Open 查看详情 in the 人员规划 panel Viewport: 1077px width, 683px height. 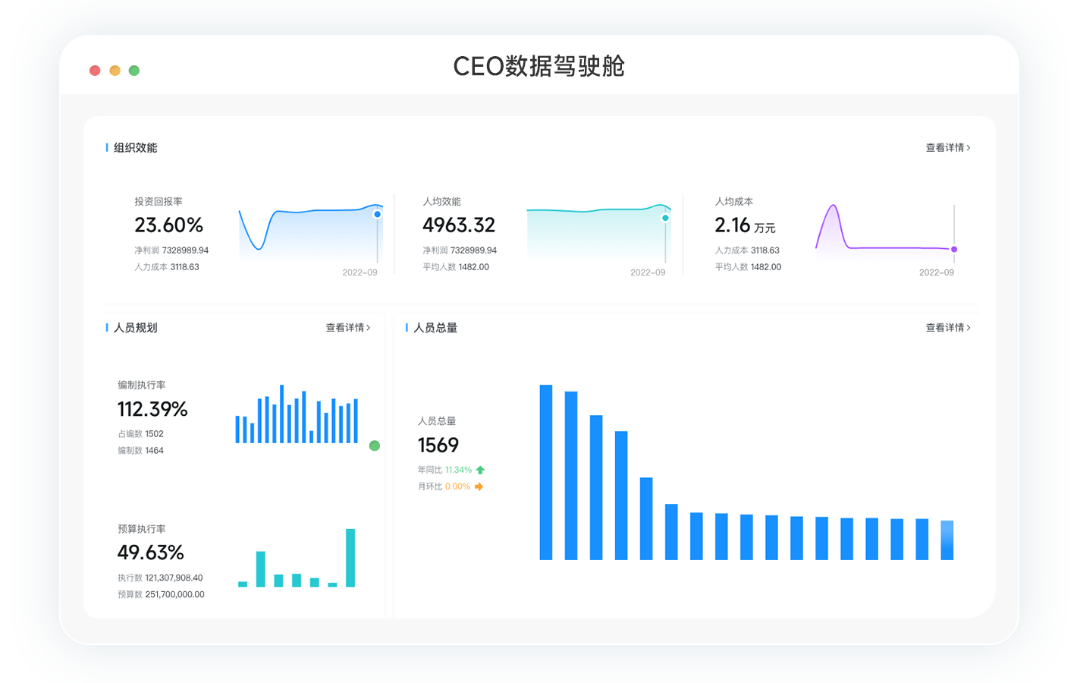[347, 327]
